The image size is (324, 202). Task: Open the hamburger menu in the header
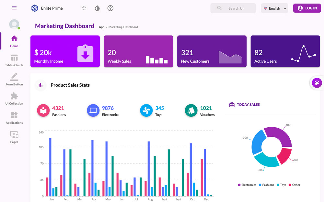pos(14,8)
